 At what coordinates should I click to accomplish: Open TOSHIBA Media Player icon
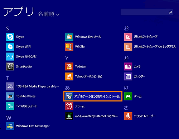tap(10, 86)
